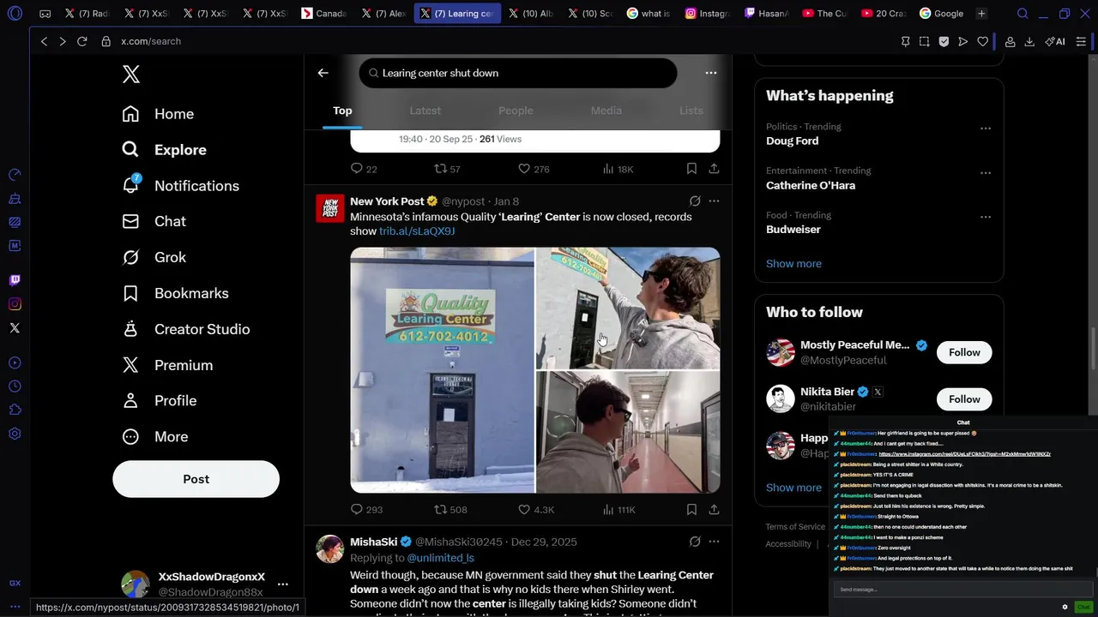This screenshot has width=1098, height=617.
Task: Bookmark the New York Post tweet
Action: click(x=691, y=510)
